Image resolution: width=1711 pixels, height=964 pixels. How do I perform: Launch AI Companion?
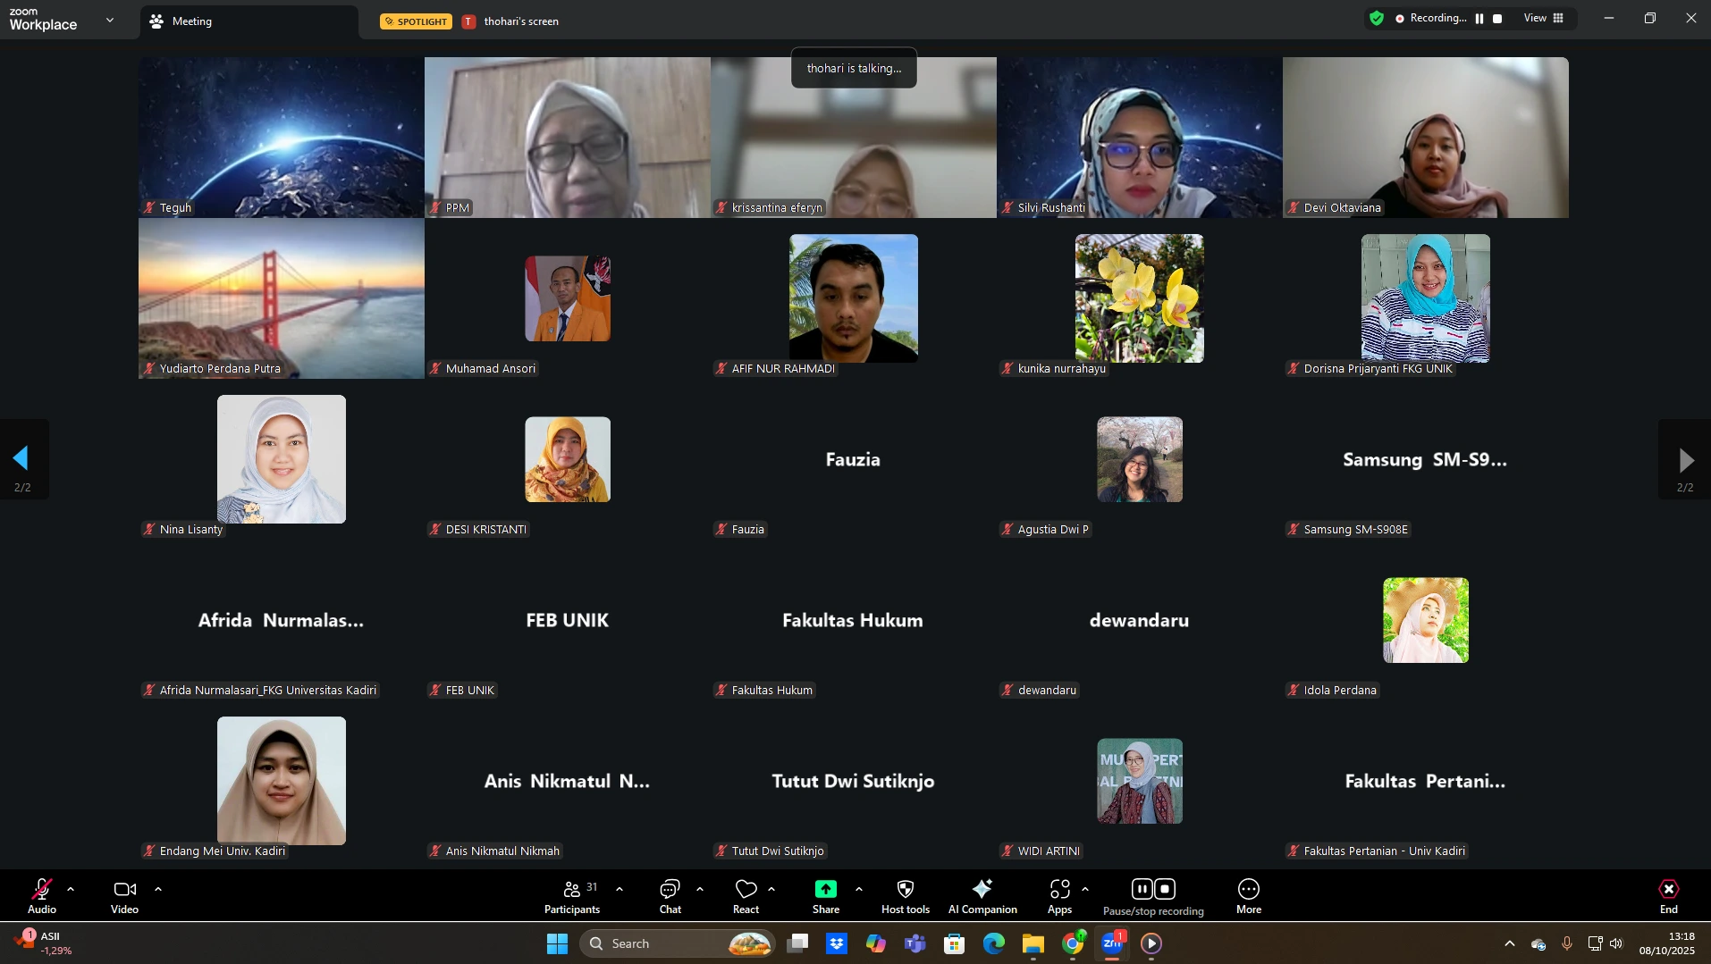pos(982,896)
